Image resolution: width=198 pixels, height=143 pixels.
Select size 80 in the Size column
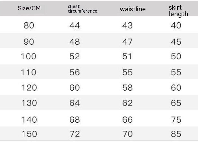[x=29, y=26]
